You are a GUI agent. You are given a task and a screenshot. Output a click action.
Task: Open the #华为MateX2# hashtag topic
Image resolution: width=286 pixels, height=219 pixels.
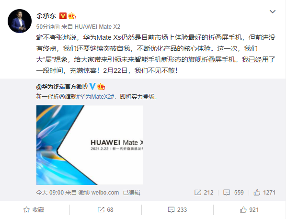point(95,96)
